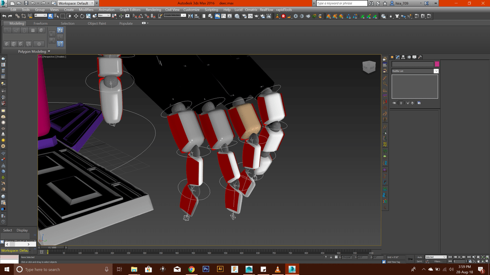Open the Selected key filter dropdown
Viewport: 490px width, 275px height.
(436, 257)
